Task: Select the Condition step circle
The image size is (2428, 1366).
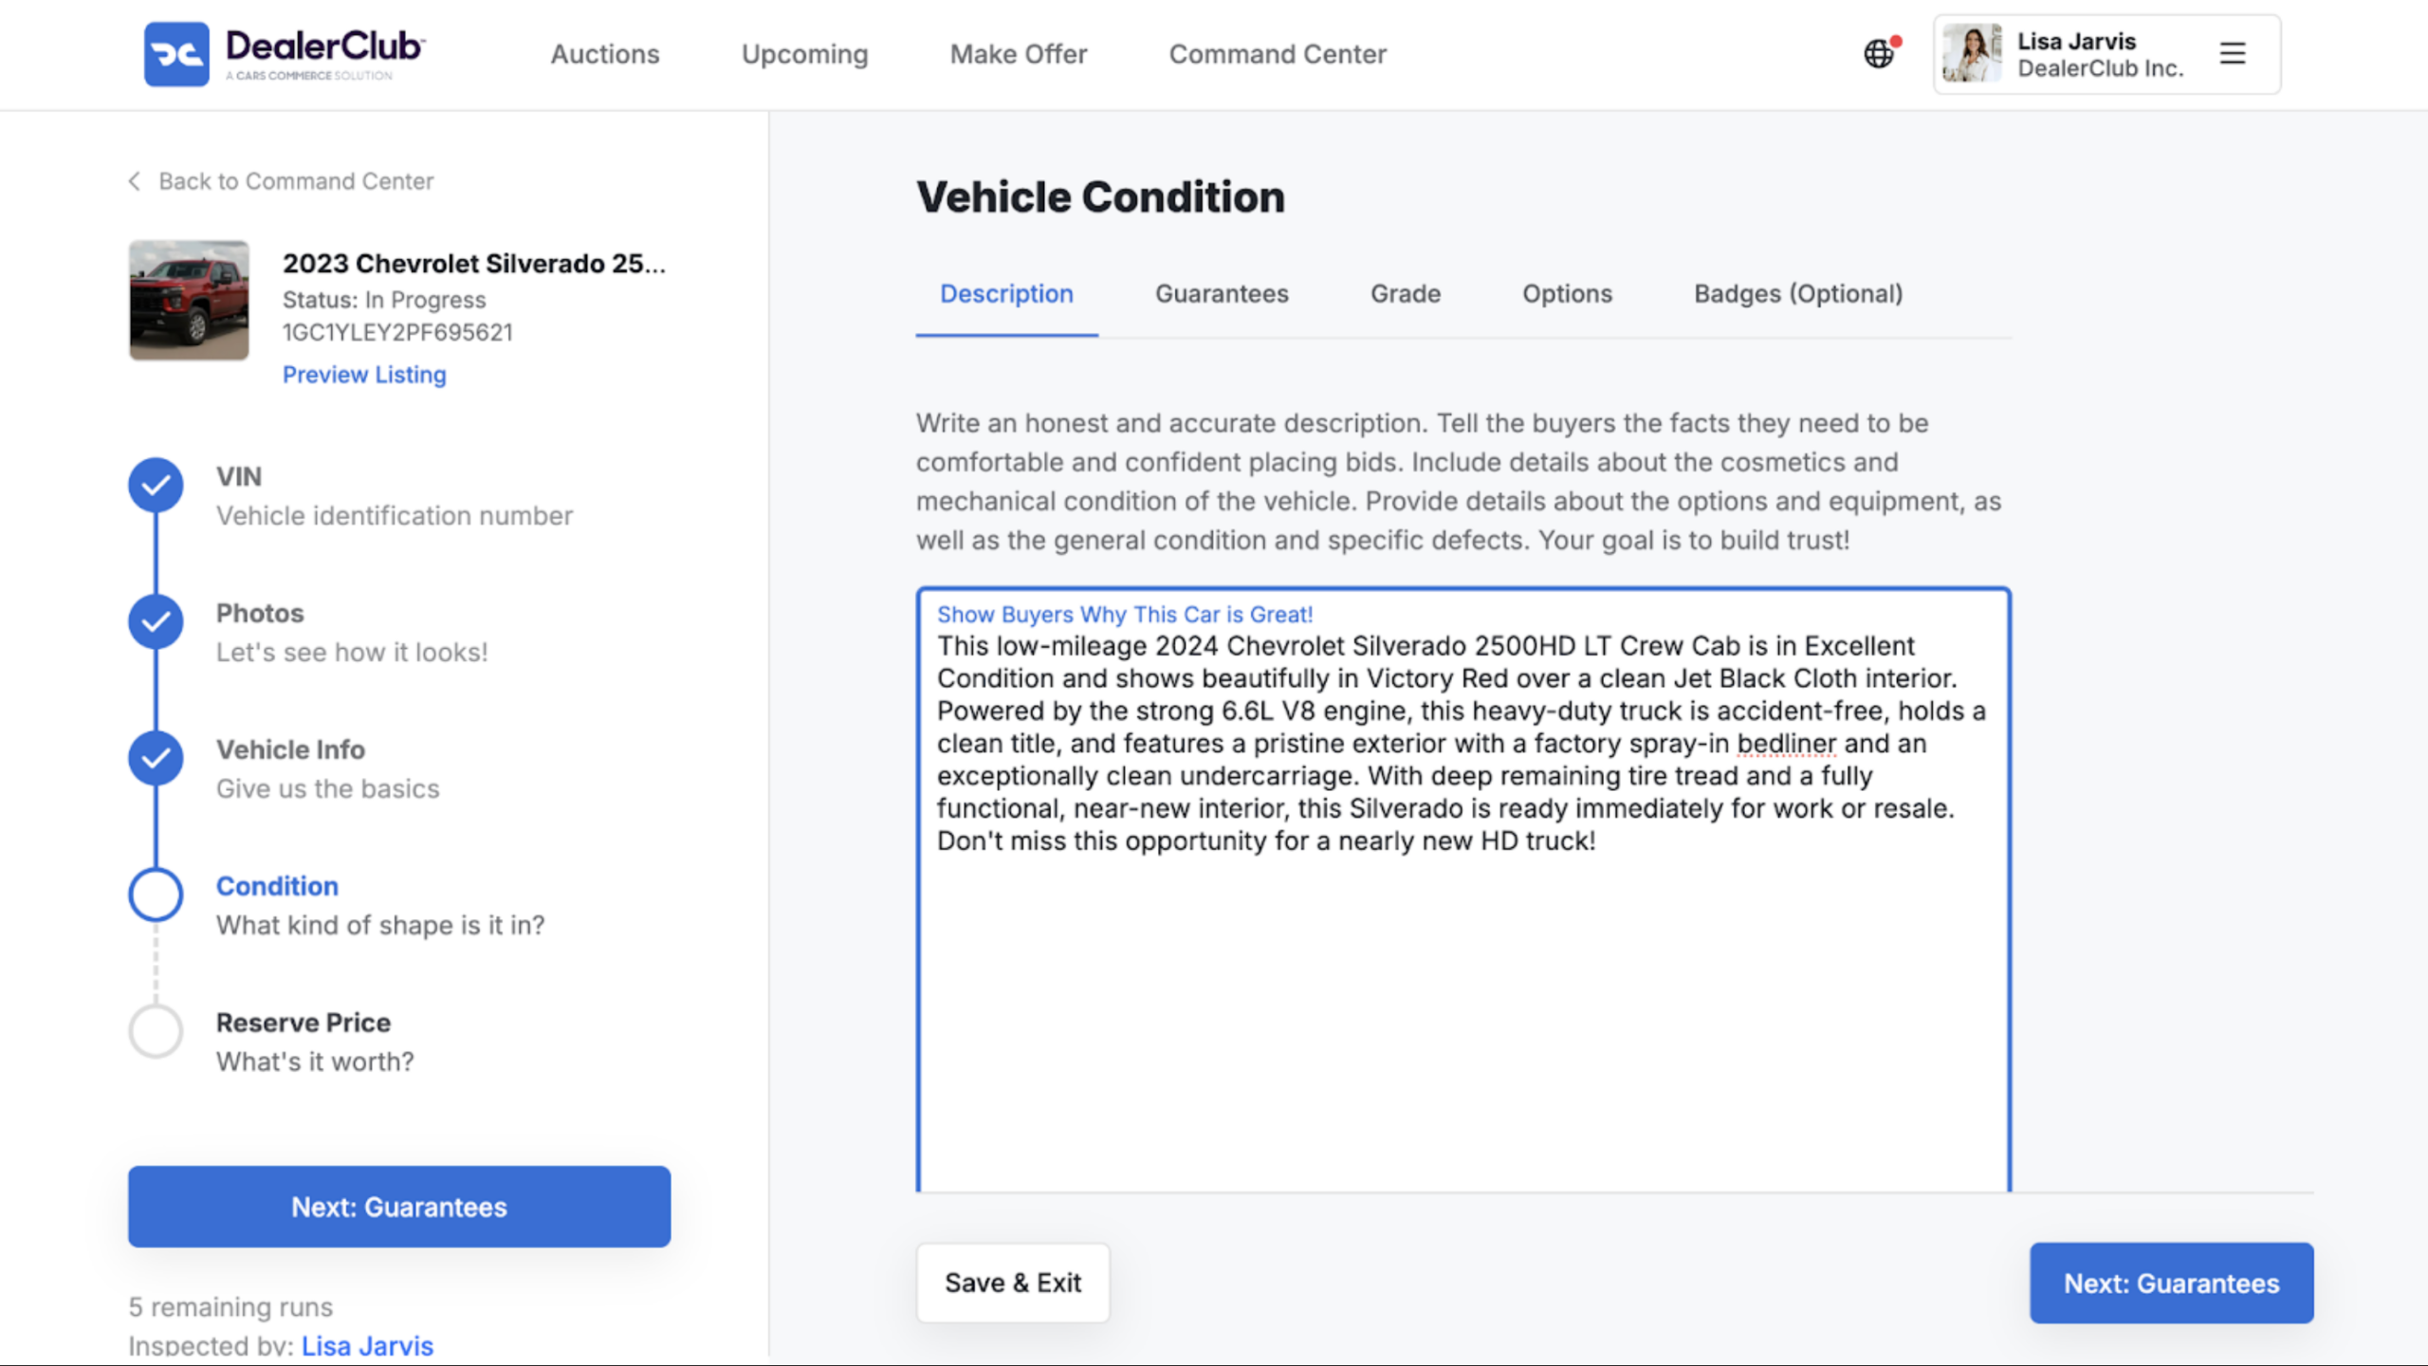Action: click(156, 895)
